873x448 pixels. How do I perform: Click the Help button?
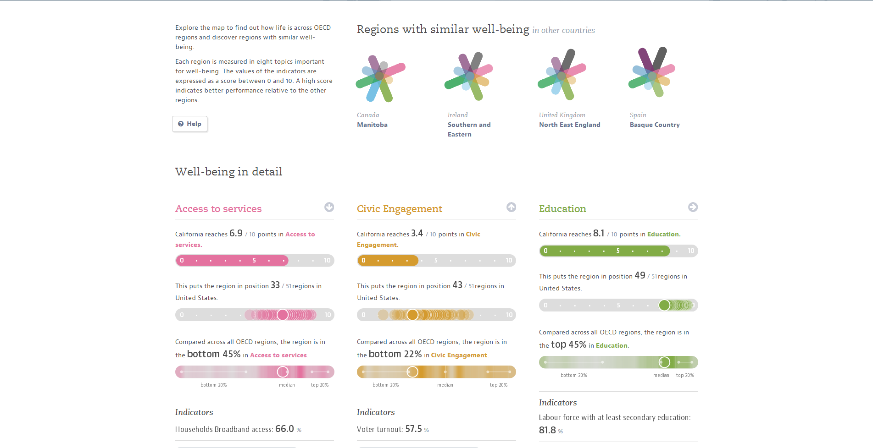tap(189, 124)
